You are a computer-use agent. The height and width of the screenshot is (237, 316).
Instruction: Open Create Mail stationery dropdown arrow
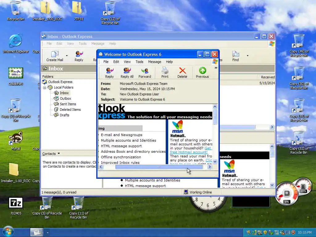[x=67, y=56]
